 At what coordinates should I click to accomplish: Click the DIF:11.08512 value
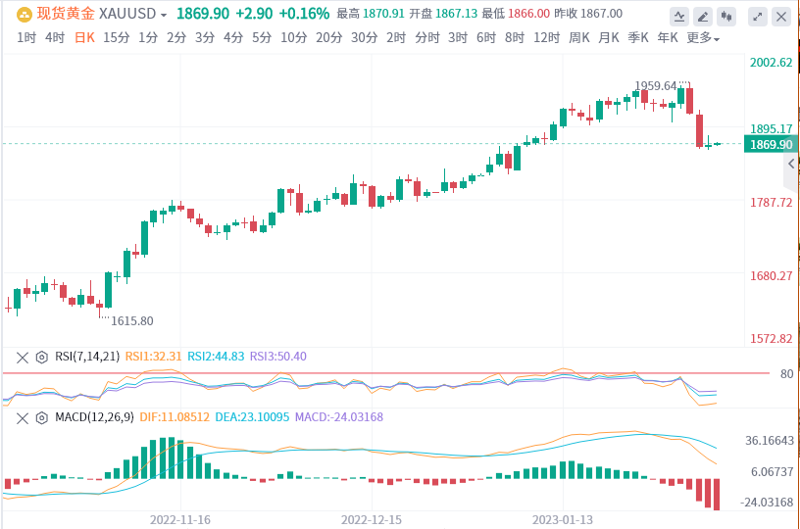[x=175, y=417]
